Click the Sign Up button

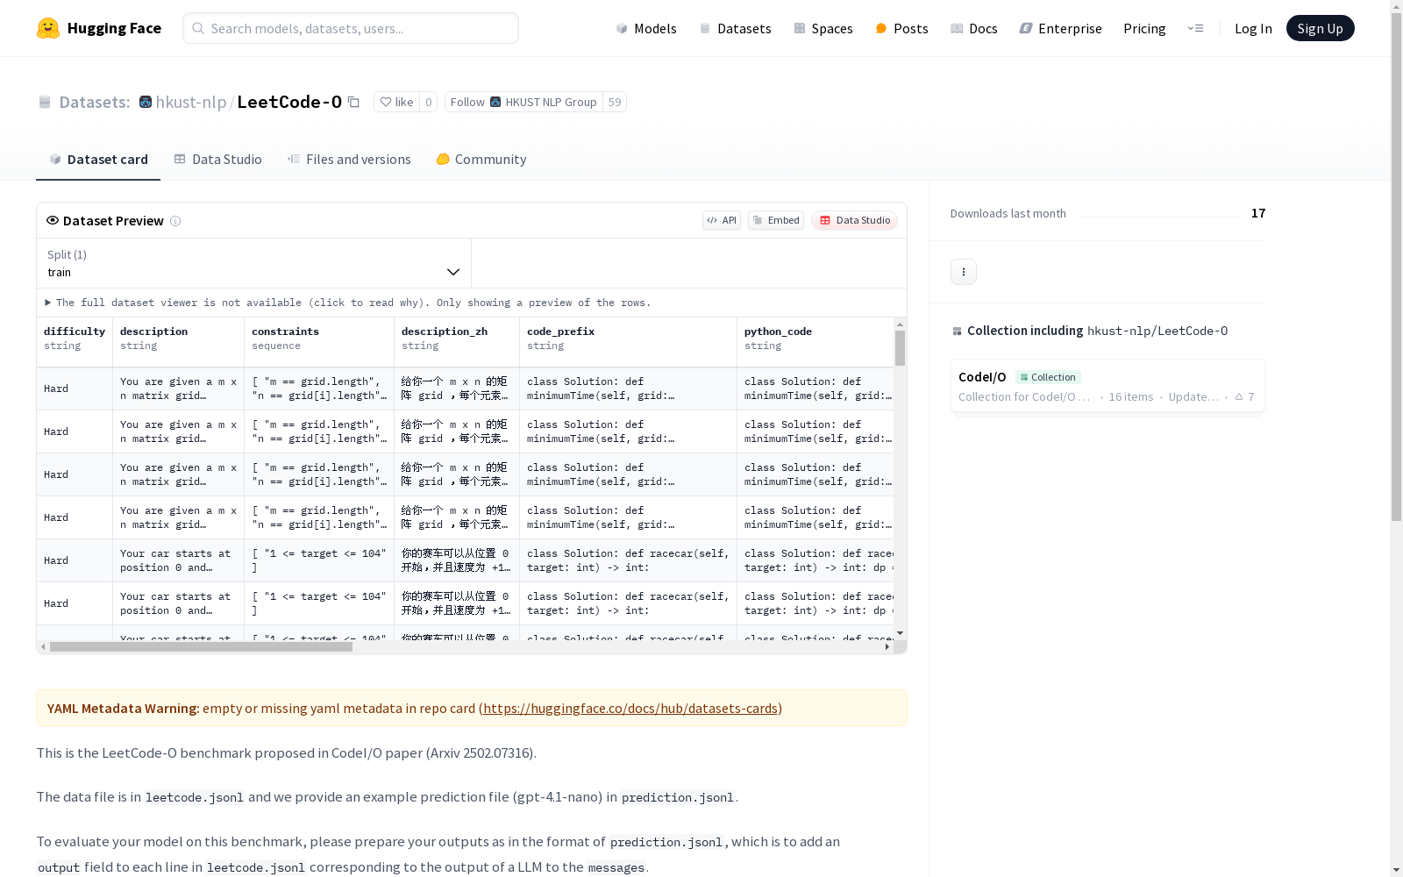[1320, 28]
